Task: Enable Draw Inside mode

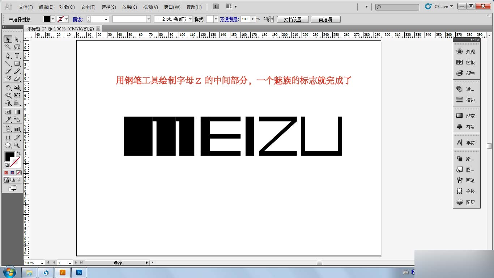Action: (x=18, y=180)
